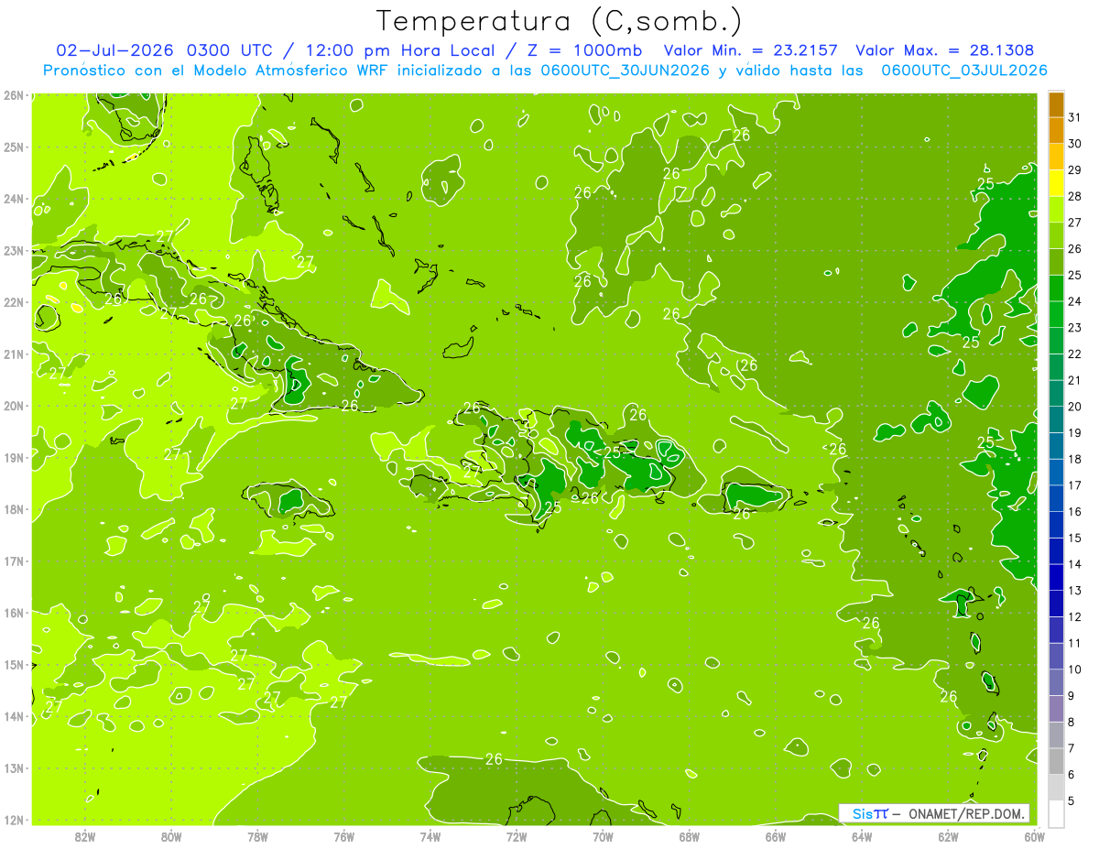Click teal legend swatch between 19 and 20

(1056, 419)
